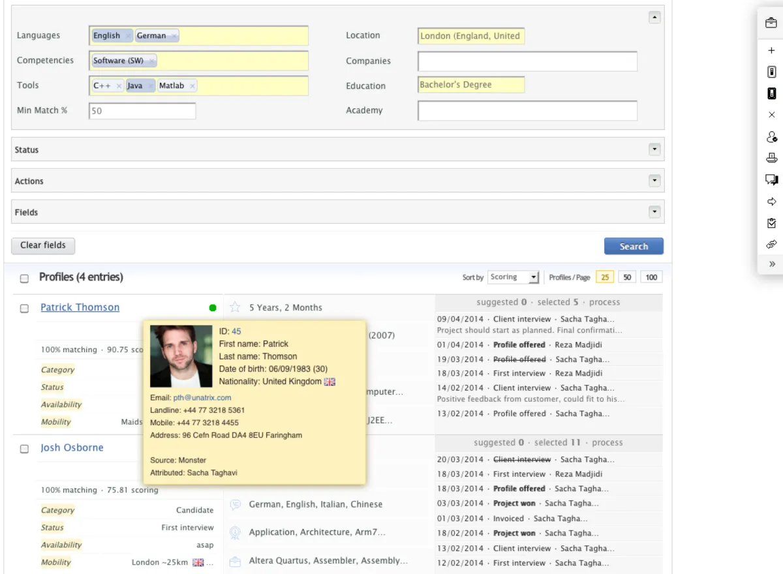Set profiles per page to 100
Viewport: 783px width, 574px height.
651,277
